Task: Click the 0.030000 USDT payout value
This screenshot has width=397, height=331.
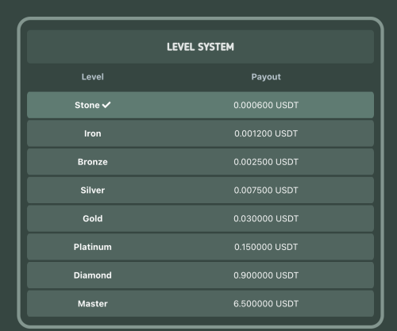Action: (x=266, y=218)
